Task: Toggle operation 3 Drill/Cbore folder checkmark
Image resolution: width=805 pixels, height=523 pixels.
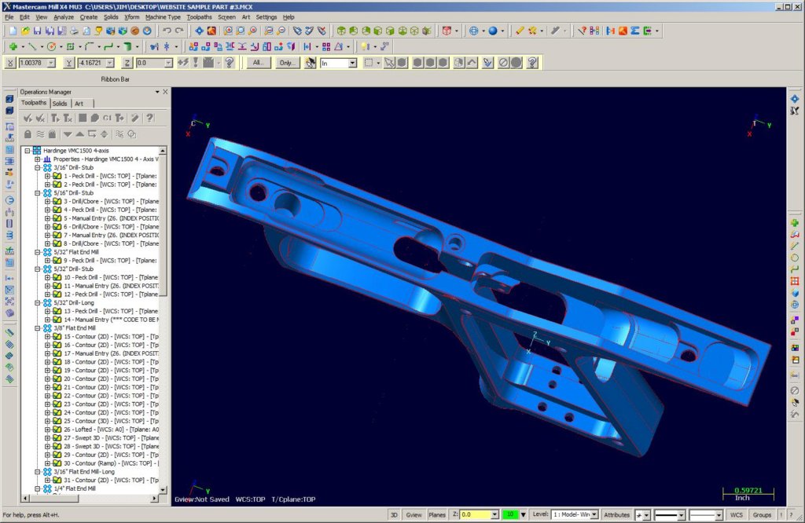Action: pyautogui.click(x=57, y=201)
